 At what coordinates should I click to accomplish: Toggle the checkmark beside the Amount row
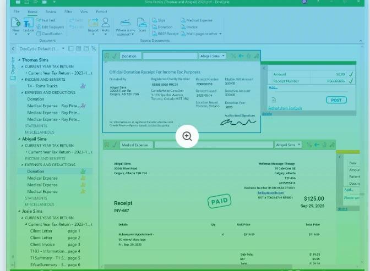click(351, 74)
